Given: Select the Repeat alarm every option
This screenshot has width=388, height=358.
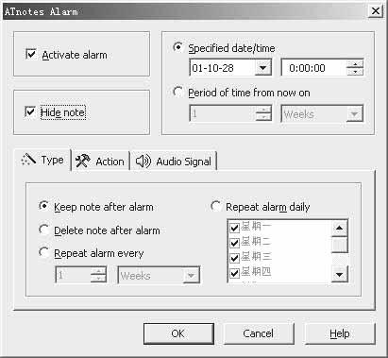Looking at the screenshot, I should 43,253.
